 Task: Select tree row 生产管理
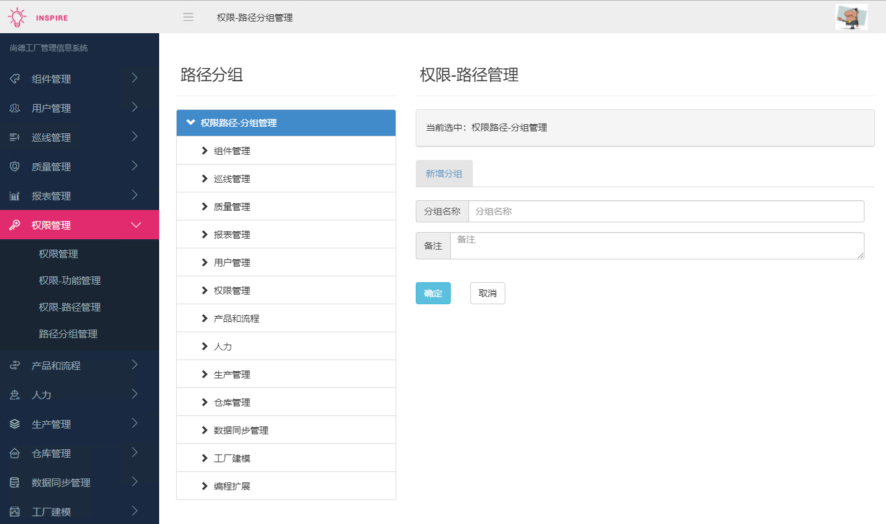[x=286, y=374]
